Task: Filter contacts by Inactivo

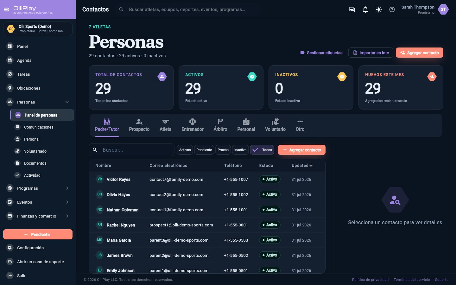Action: (x=240, y=150)
